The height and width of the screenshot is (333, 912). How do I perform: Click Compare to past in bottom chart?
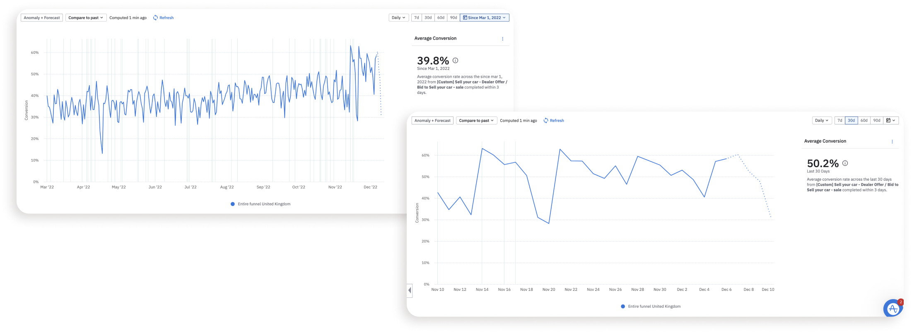[476, 121]
